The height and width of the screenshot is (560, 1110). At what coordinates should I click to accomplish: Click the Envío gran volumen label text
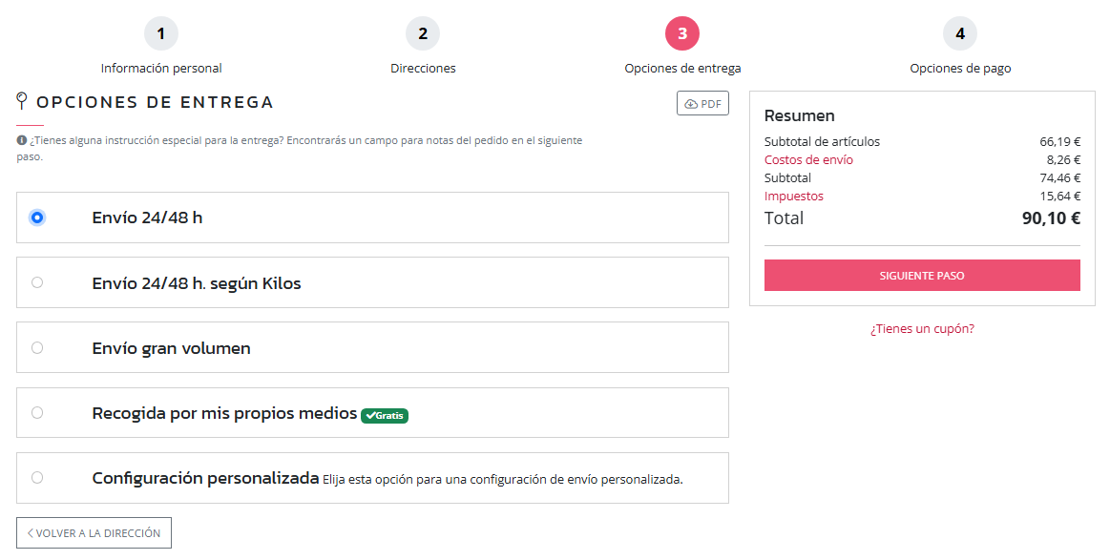[171, 348]
